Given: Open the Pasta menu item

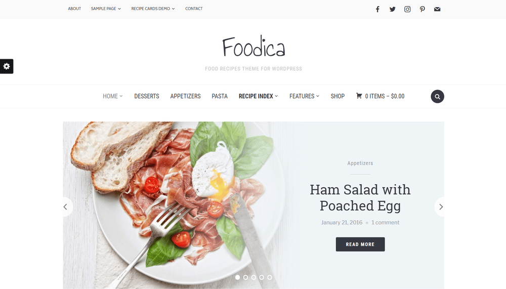Looking at the screenshot, I should (220, 96).
